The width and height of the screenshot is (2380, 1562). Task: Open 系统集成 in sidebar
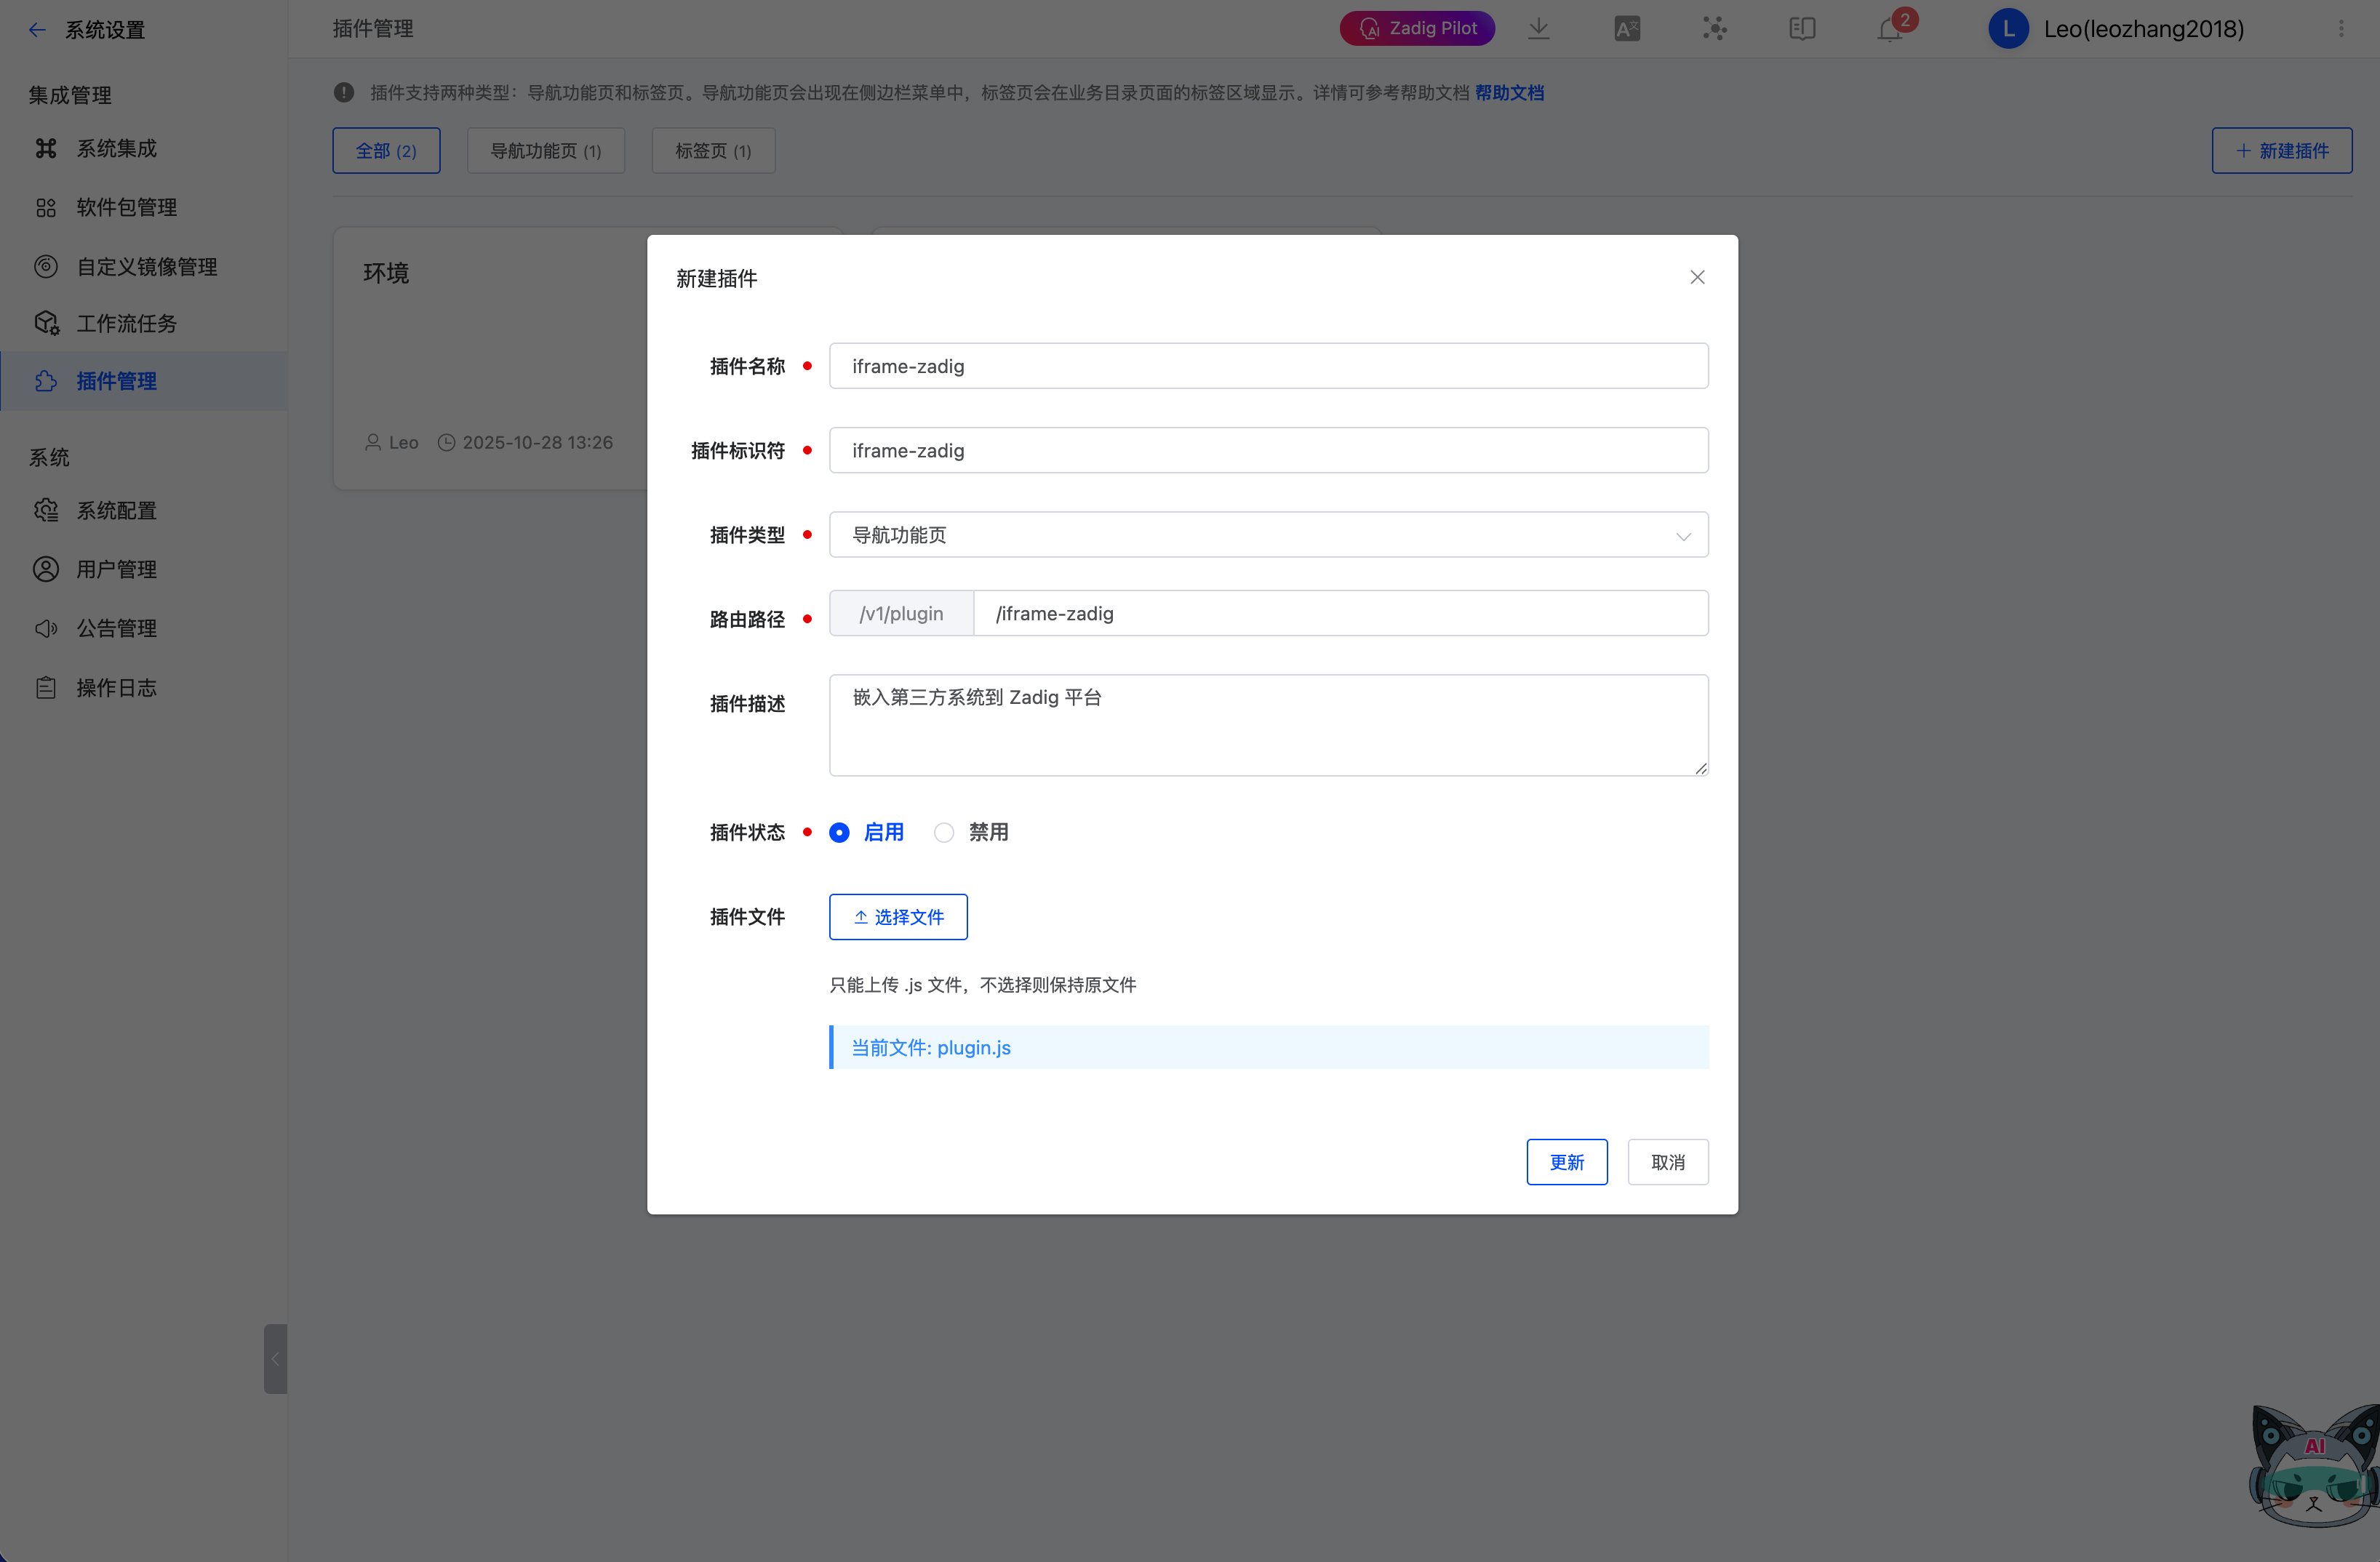pyautogui.click(x=117, y=148)
